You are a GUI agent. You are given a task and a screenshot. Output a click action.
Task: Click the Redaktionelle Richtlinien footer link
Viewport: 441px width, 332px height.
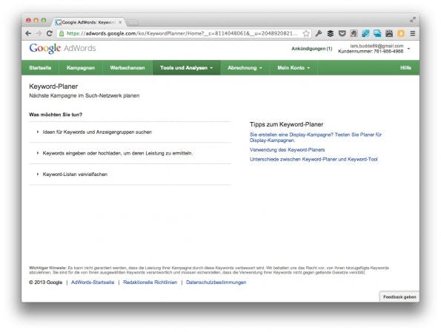150,282
